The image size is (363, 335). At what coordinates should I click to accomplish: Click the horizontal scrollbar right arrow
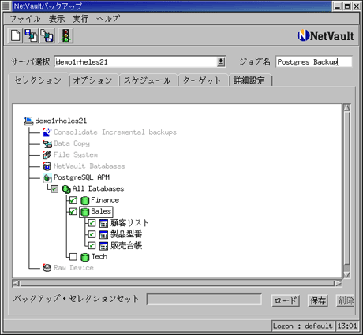[338, 283]
